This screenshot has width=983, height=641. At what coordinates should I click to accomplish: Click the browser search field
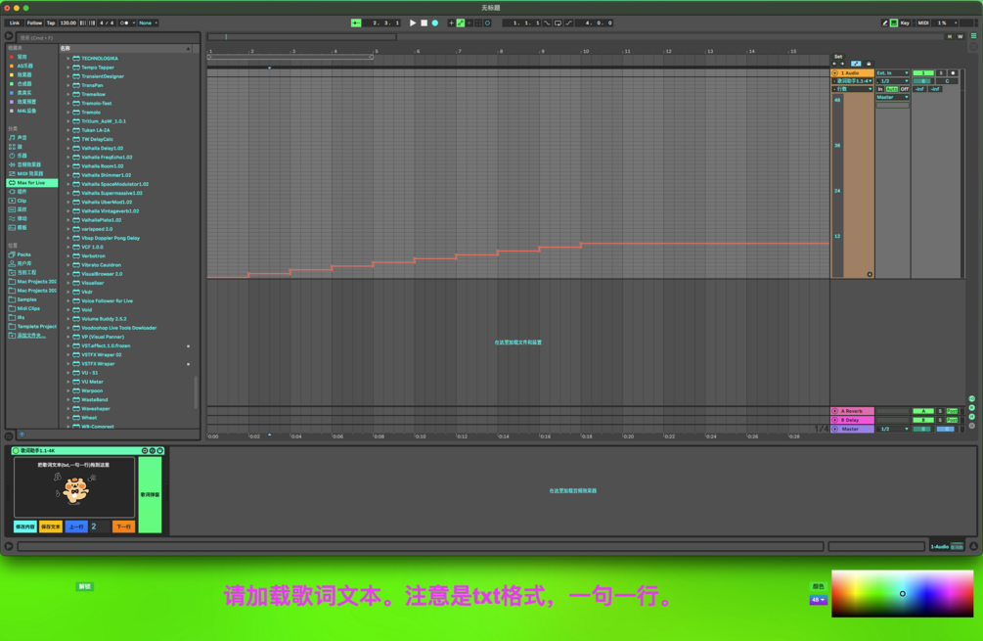[x=107, y=37]
